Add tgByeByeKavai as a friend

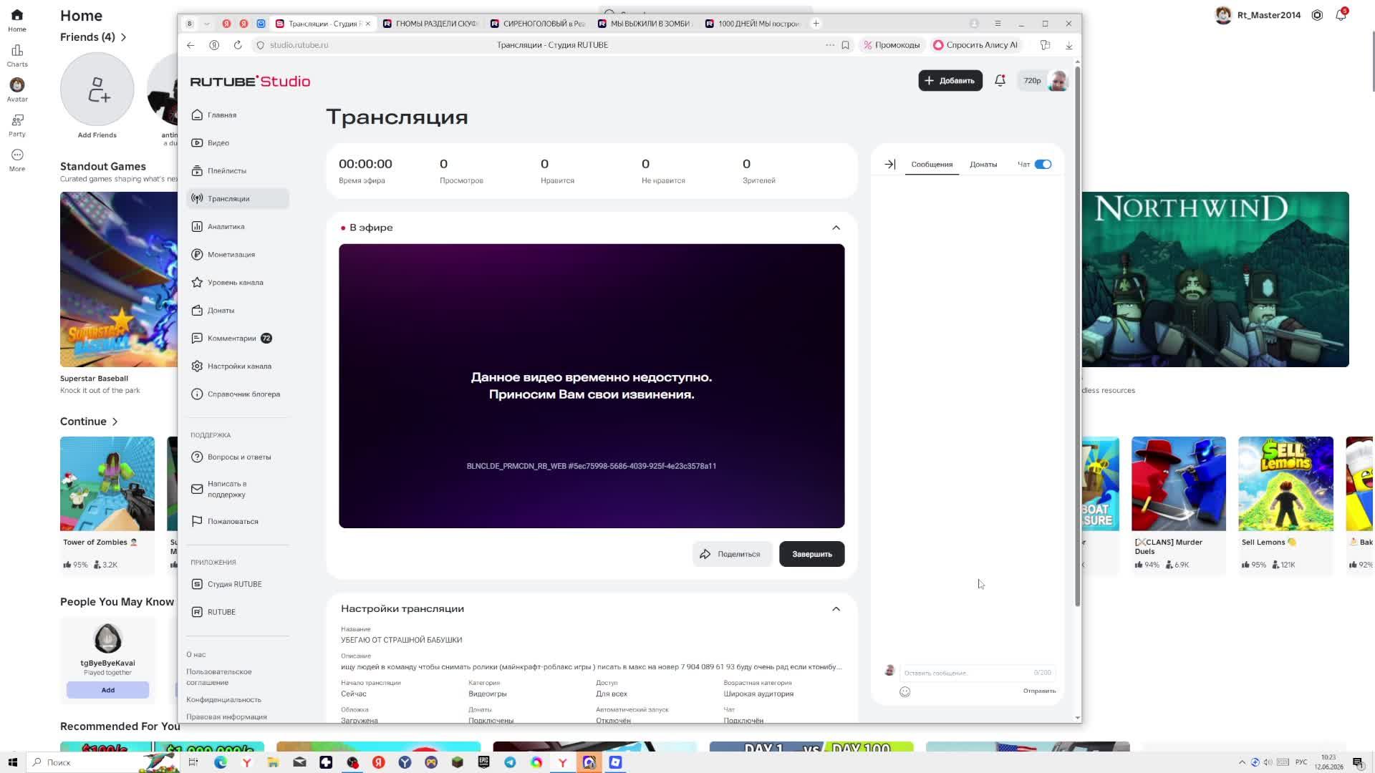coord(107,690)
